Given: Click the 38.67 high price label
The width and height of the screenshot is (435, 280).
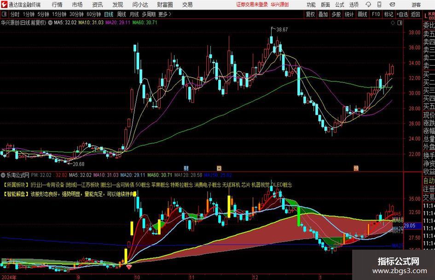Looking at the screenshot, I should tap(282, 29).
